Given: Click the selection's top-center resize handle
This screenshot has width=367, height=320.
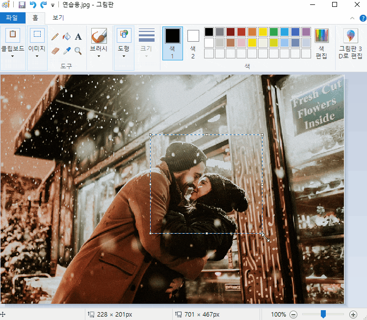Looking at the screenshot, I should (207, 135).
